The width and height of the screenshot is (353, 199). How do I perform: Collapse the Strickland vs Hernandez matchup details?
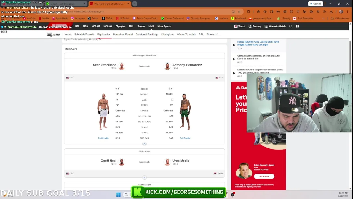(x=144, y=144)
